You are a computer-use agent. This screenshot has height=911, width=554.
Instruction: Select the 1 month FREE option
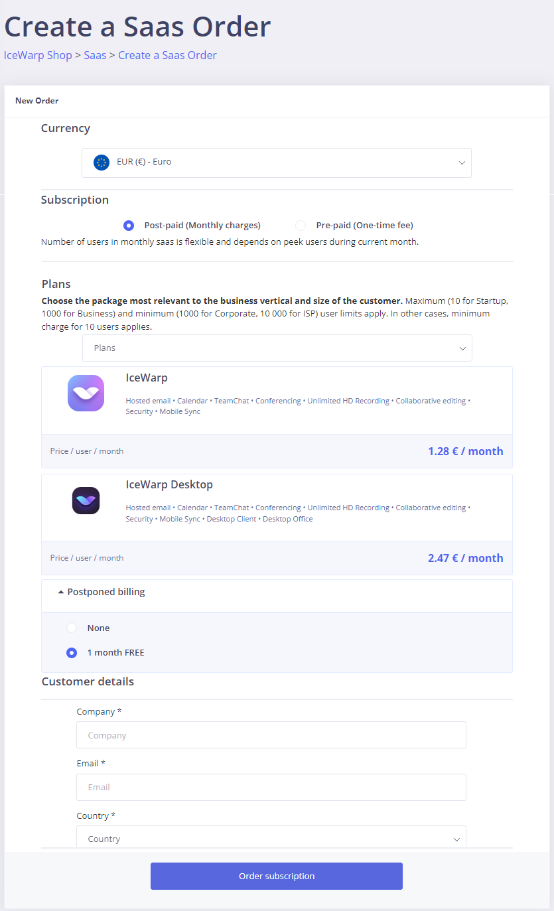click(x=72, y=653)
